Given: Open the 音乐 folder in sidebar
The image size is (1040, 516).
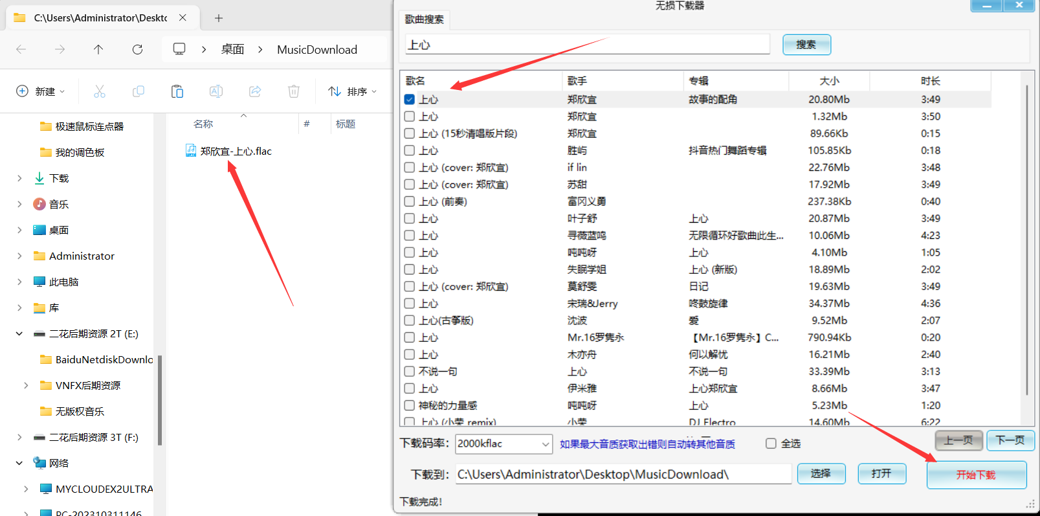Looking at the screenshot, I should pos(59,204).
